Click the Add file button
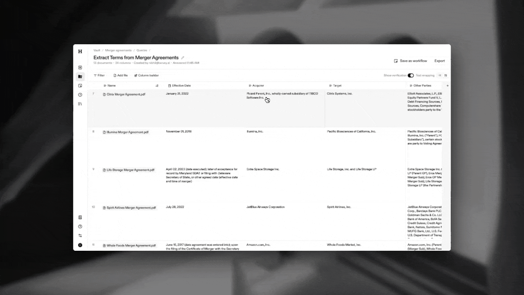This screenshot has width=524, height=295. 120,75
